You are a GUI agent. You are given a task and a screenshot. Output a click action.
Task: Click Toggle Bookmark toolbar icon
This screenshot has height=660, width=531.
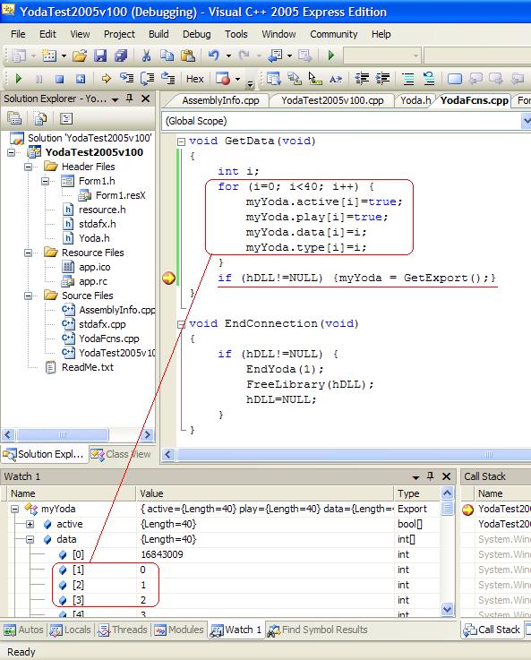[x=454, y=79]
